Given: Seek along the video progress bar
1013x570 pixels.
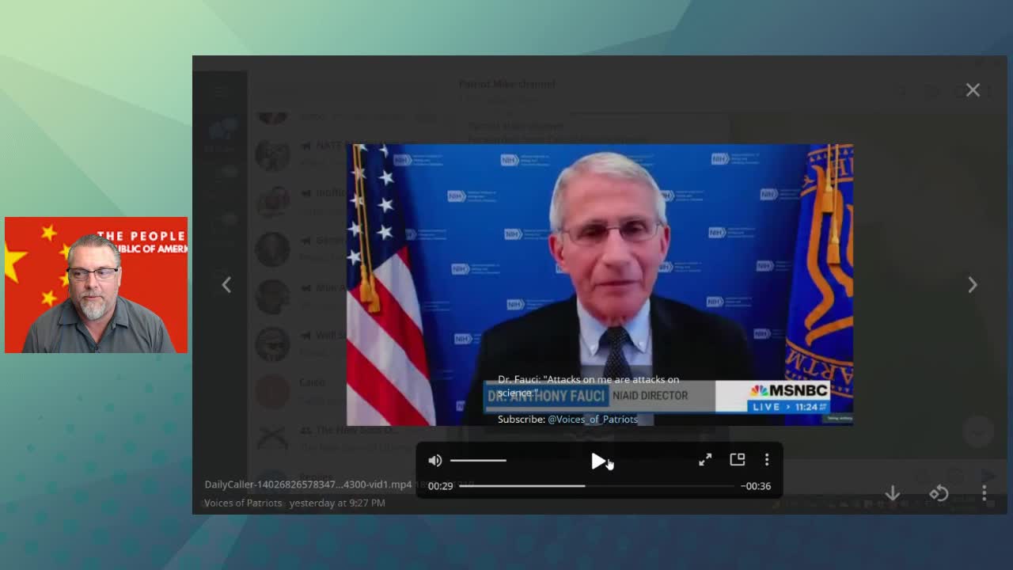Looking at the screenshot, I should (x=597, y=486).
